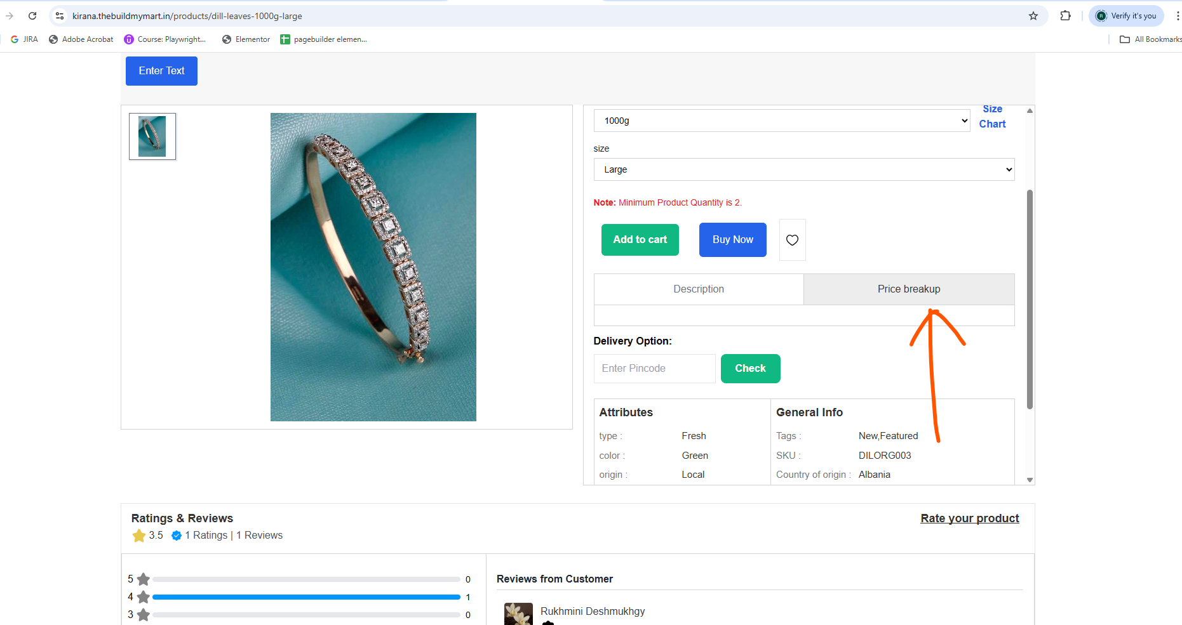Open the Large size dropdown
Screen dimensions: 1182x625
pos(804,169)
